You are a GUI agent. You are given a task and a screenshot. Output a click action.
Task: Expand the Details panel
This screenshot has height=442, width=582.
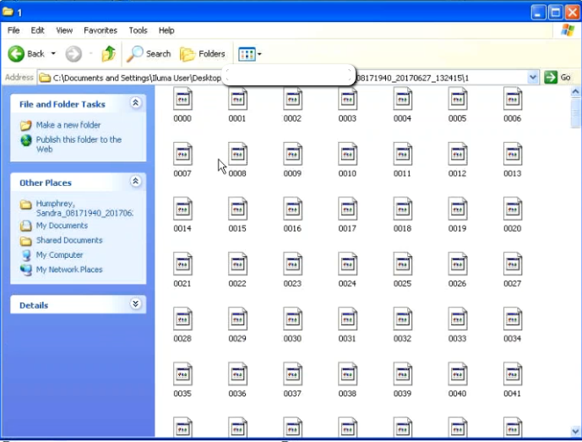coord(135,304)
